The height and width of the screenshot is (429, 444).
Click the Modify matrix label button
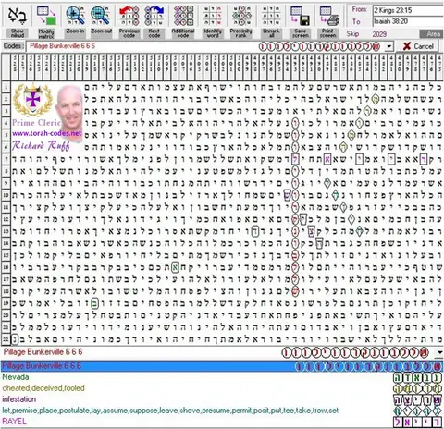[x=46, y=33]
